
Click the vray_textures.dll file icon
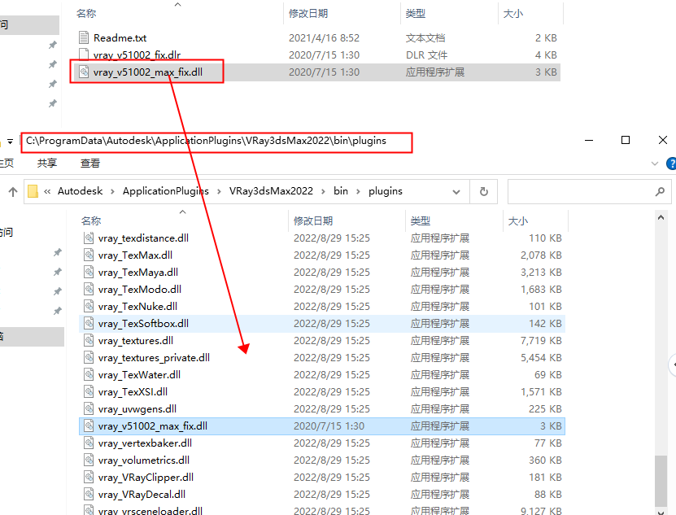pos(89,341)
